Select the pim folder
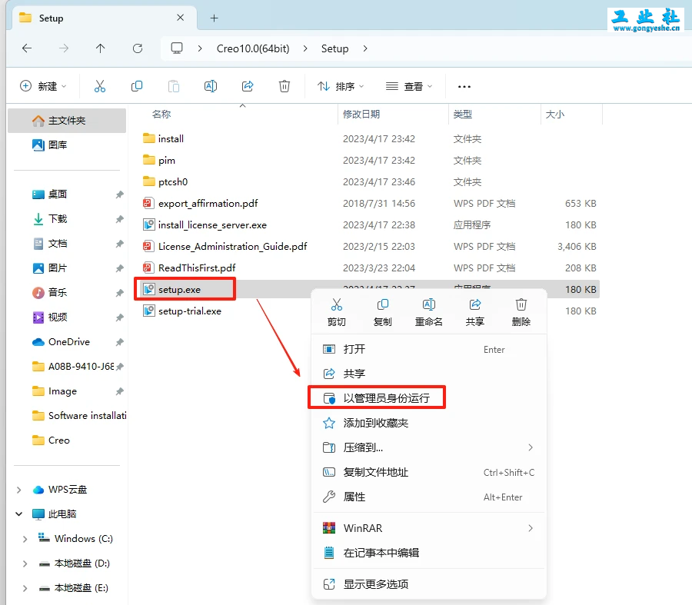The width and height of the screenshot is (692, 605). (x=159, y=160)
